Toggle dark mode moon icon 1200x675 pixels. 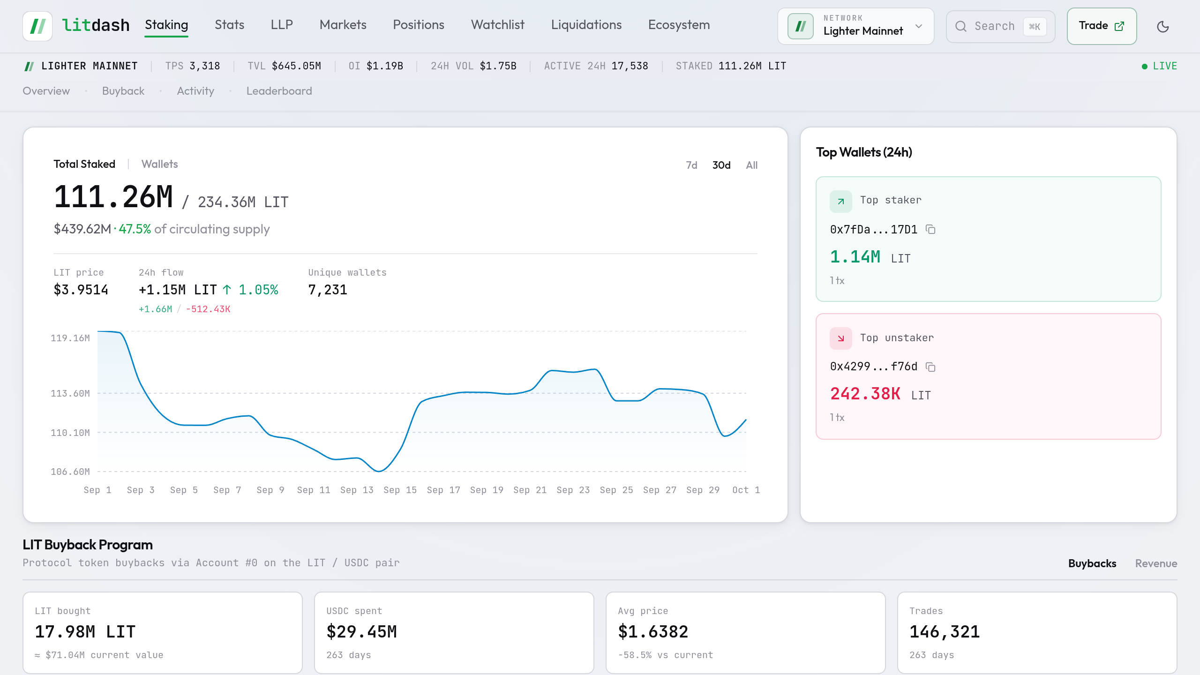1163,27
